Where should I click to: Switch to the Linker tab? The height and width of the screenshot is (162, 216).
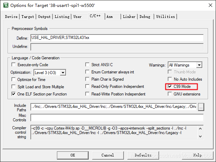129,17
